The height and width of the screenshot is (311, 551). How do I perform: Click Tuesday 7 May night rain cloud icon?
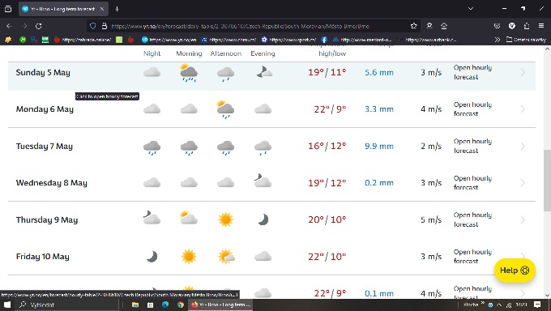(152, 147)
